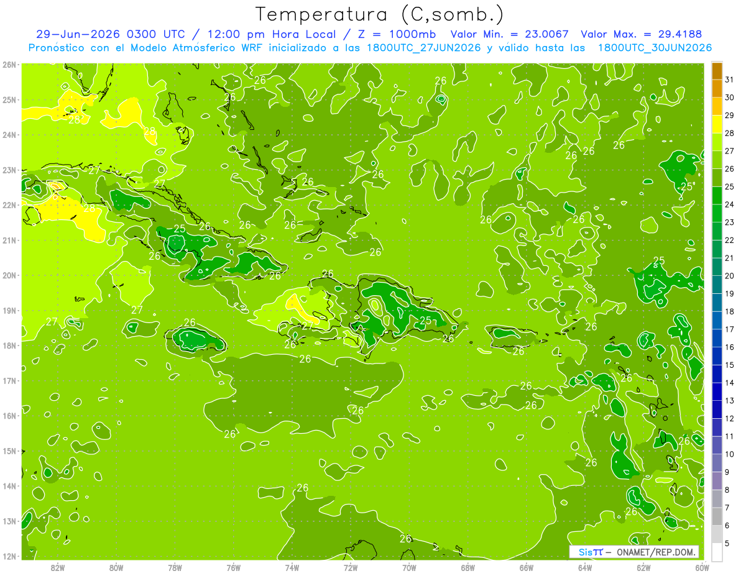The height and width of the screenshot is (576, 746).
Task: Select the "20" value on the color scale
Action: (x=729, y=276)
